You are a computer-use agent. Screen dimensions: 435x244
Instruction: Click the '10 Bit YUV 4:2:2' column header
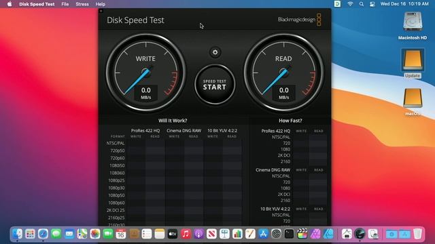pos(222,131)
